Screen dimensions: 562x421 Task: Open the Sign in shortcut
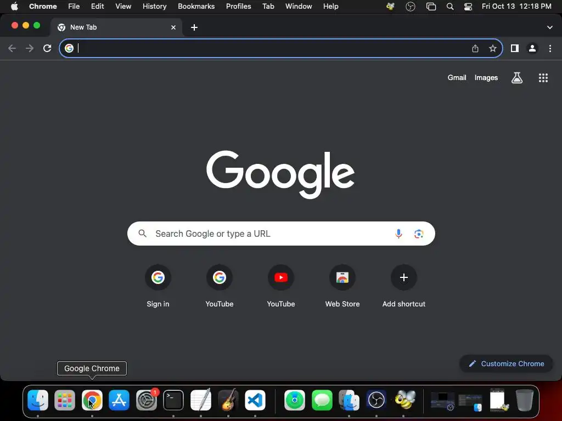[x=158, y=286]
